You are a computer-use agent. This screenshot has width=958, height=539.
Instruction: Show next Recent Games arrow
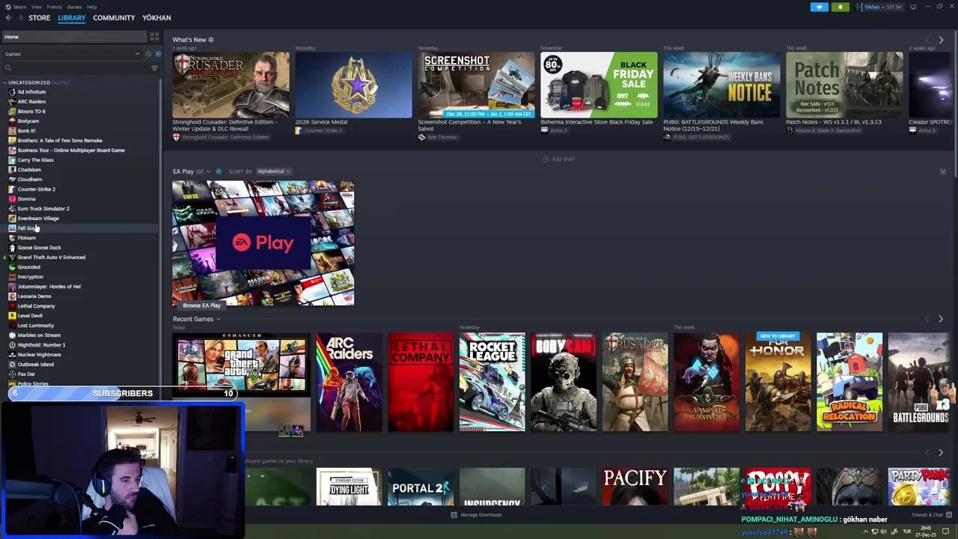941,320
